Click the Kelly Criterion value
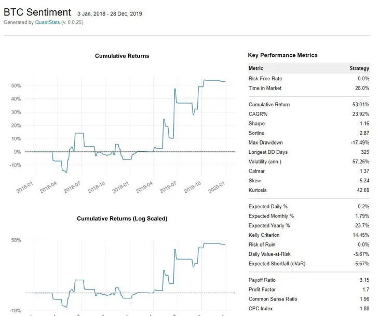379x316 pixels. coord(360,235)
